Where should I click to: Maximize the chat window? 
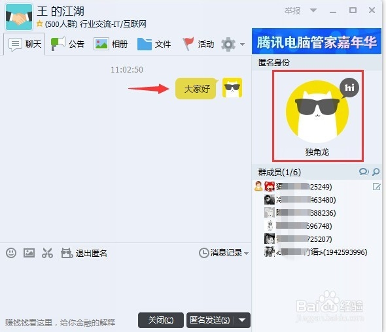(353, 10)
